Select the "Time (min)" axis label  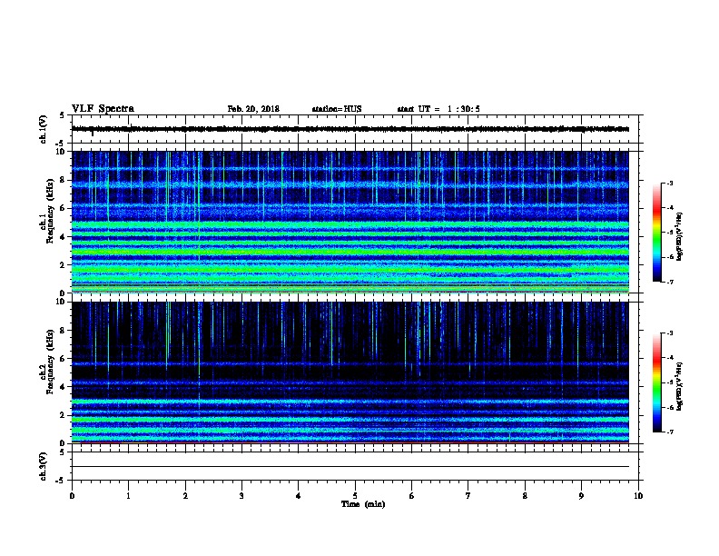[x=363, y=504]
